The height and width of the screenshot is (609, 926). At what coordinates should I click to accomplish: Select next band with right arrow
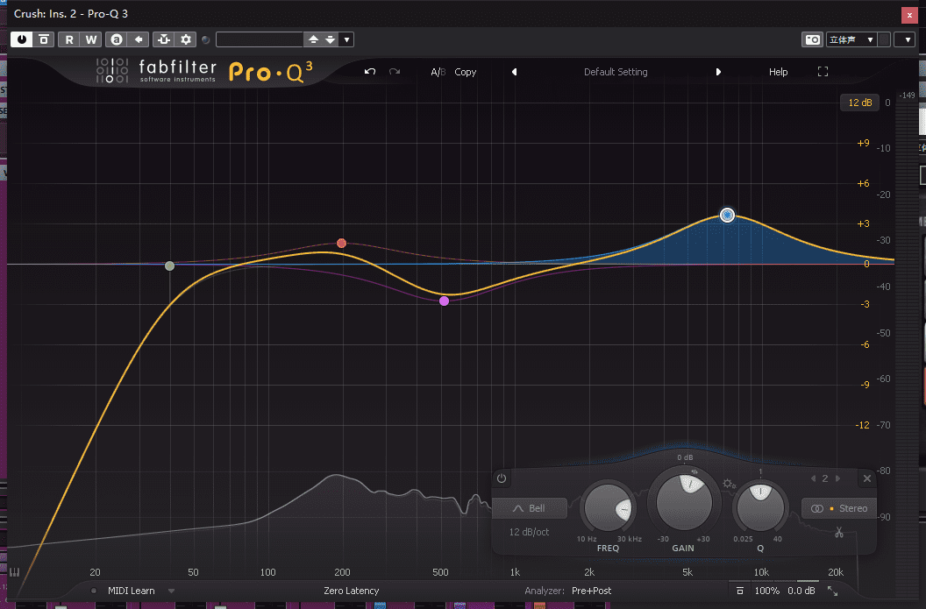[x=837, y=478]
